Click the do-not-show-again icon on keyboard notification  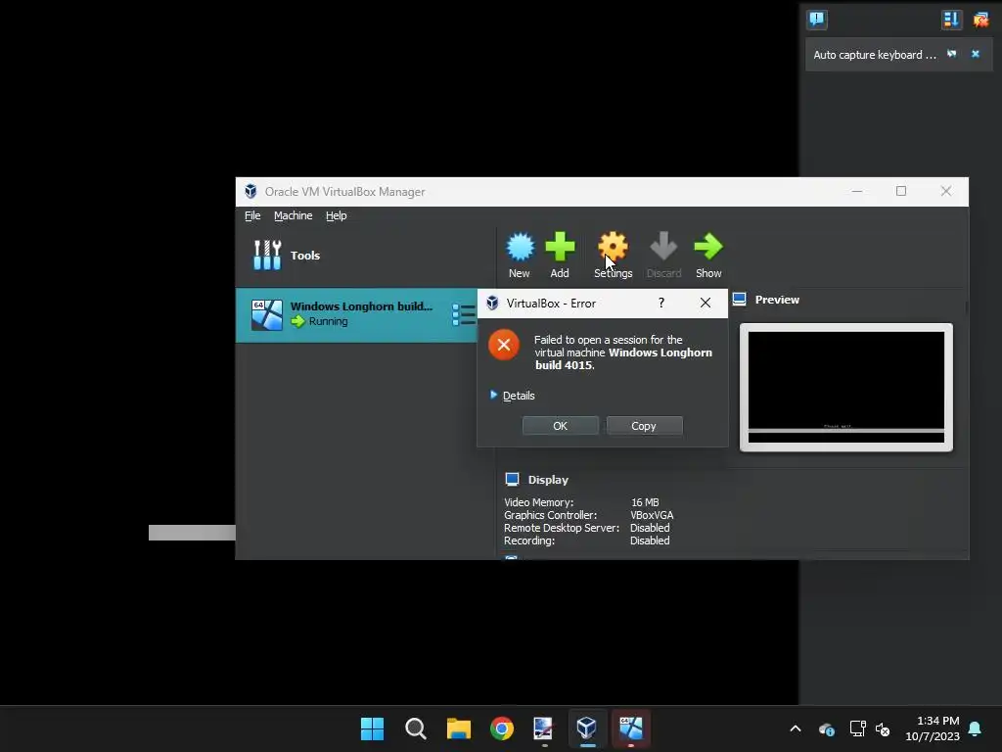click(x=951, y=55)
